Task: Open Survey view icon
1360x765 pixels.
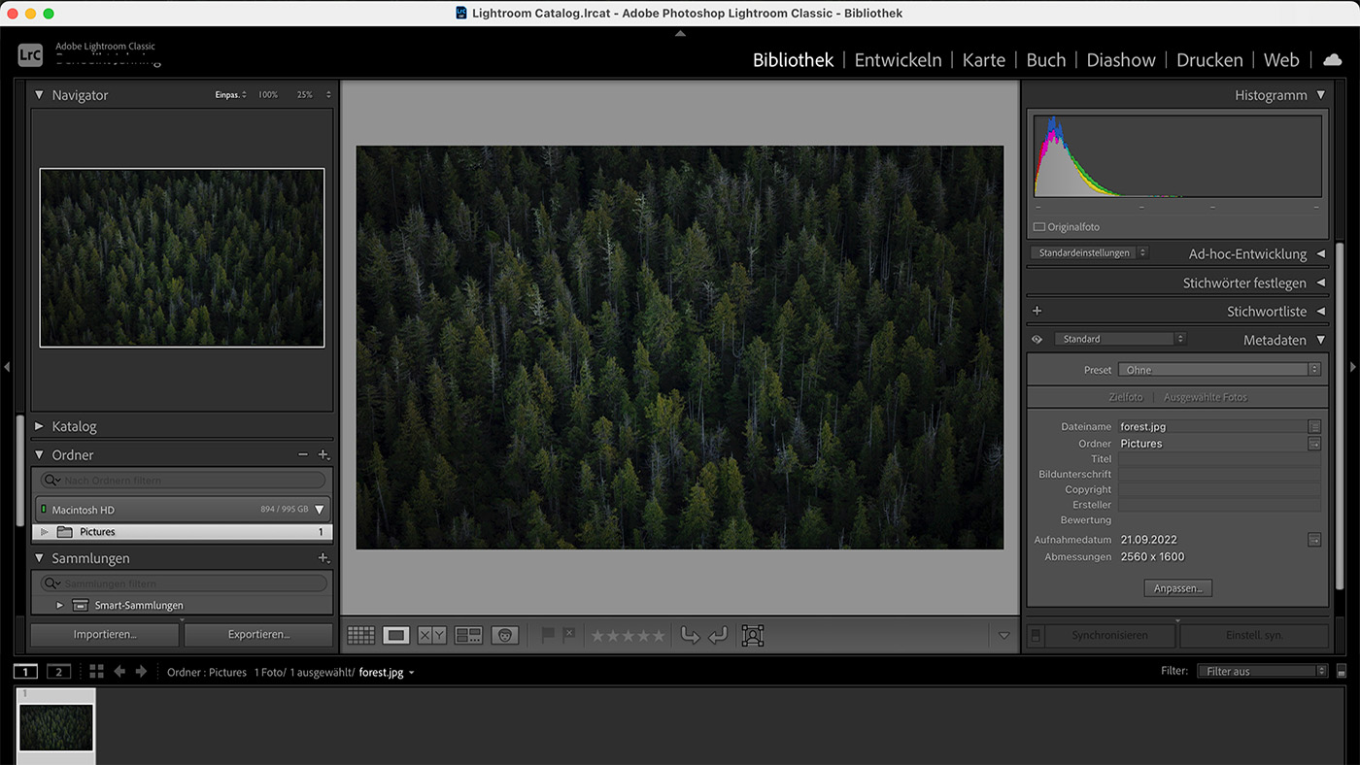Action: (468, 636)
